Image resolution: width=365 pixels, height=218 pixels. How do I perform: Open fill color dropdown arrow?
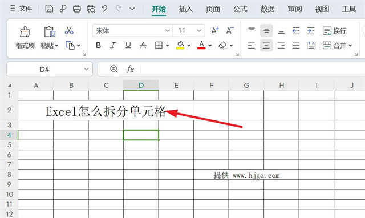pyautogui.click(x=189, y=45)
